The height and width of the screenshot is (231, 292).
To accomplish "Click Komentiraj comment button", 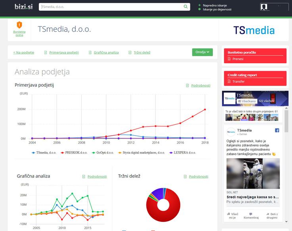I will coord(251,216).
